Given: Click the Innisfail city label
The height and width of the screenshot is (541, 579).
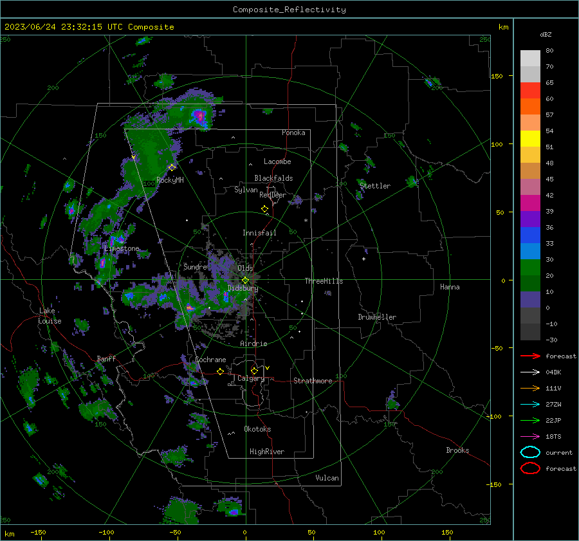Looking at the screenshot, I should tap(259, 233).
